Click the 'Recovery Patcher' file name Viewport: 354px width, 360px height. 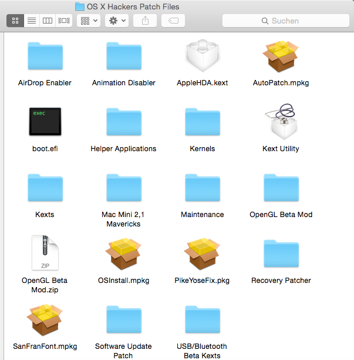point(281,281)
